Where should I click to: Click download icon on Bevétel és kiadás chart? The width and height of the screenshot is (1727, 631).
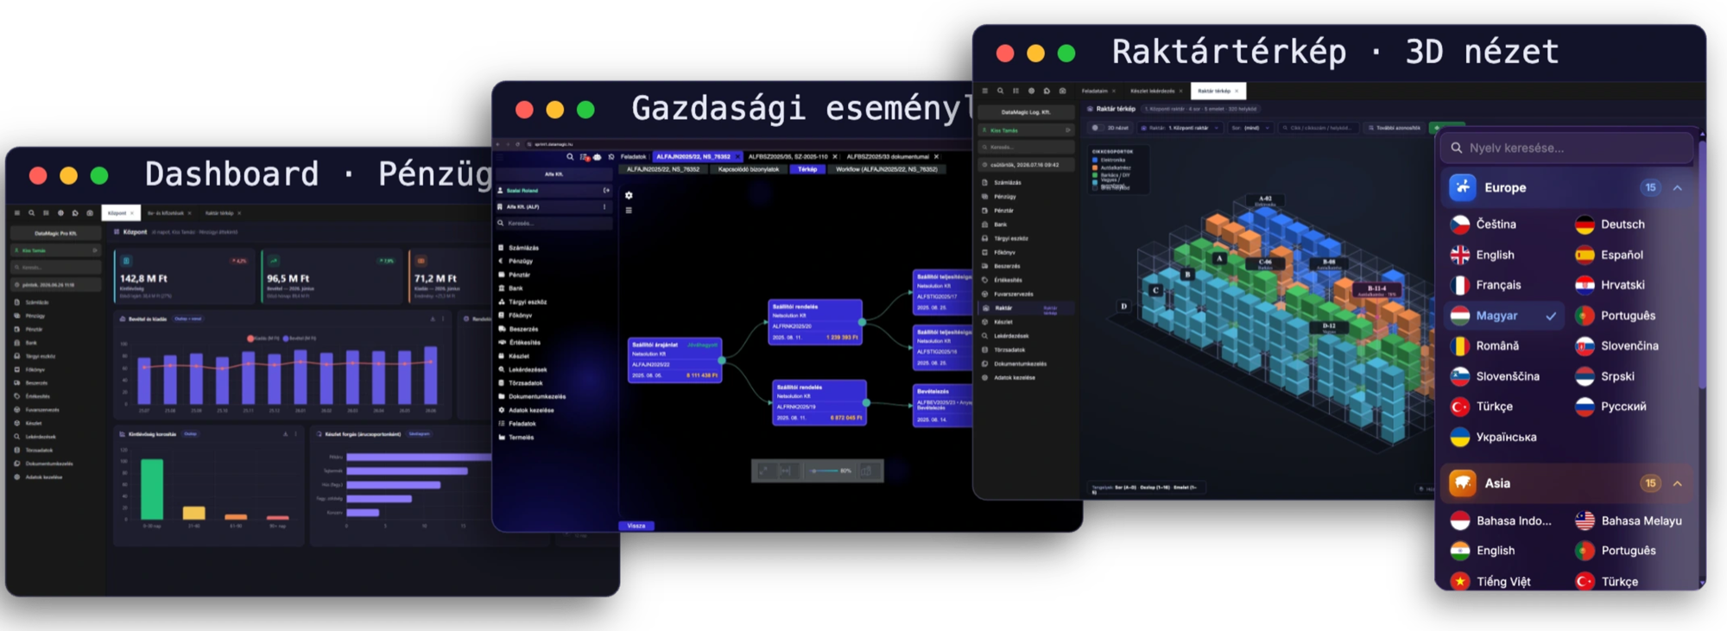tap(433, 319)
